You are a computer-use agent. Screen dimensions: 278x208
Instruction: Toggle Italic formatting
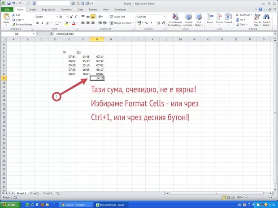(43, 23)
